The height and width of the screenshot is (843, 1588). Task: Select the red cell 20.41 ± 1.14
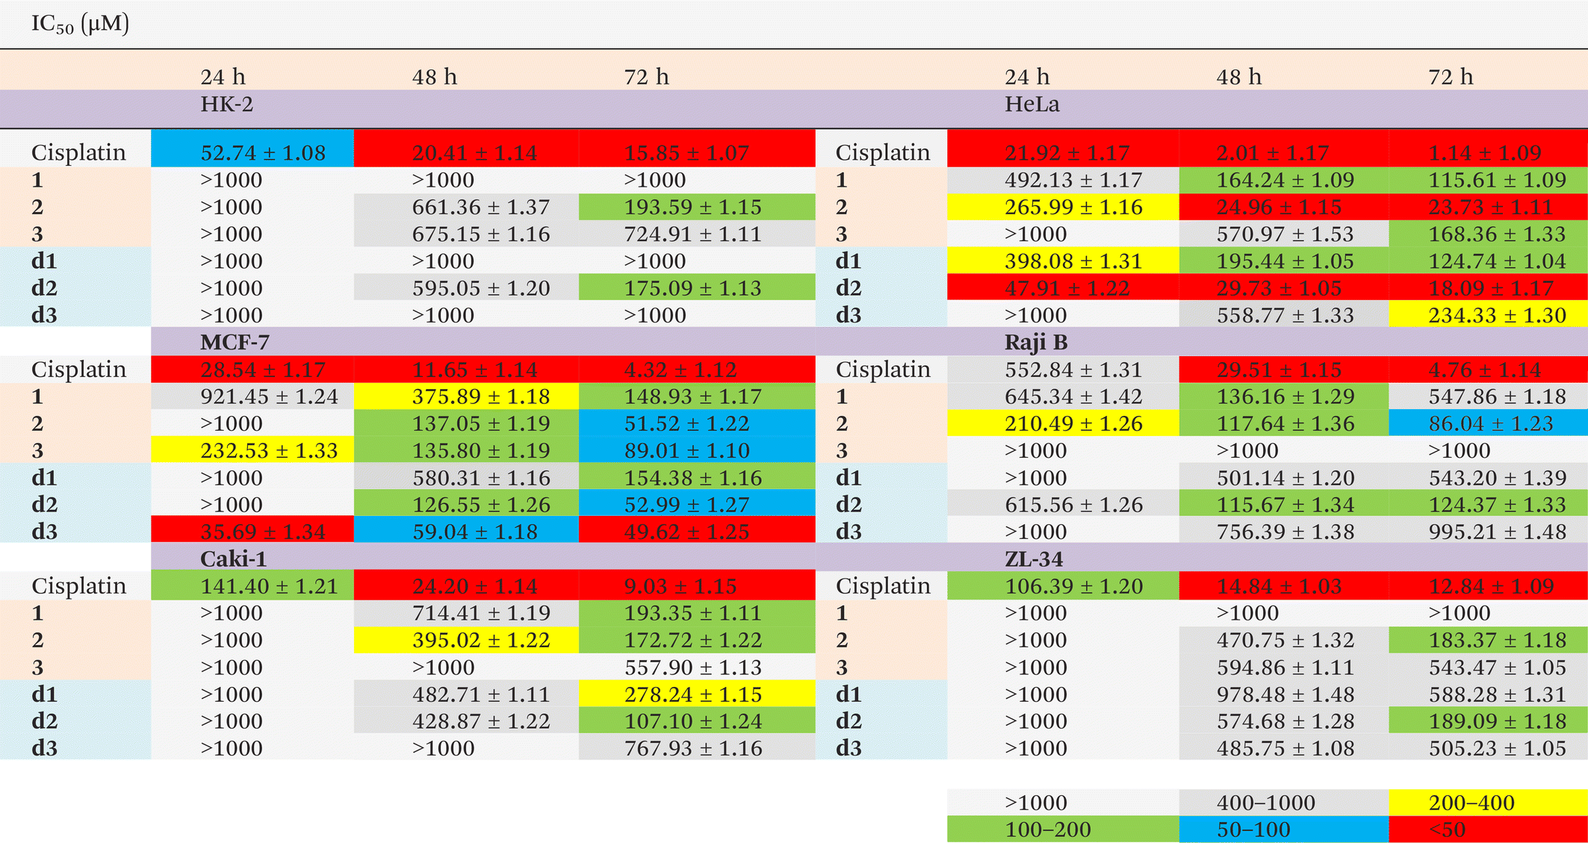(466, 148)
